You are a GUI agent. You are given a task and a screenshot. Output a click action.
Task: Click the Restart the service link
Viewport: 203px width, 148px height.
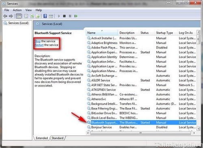coord(39,45)
